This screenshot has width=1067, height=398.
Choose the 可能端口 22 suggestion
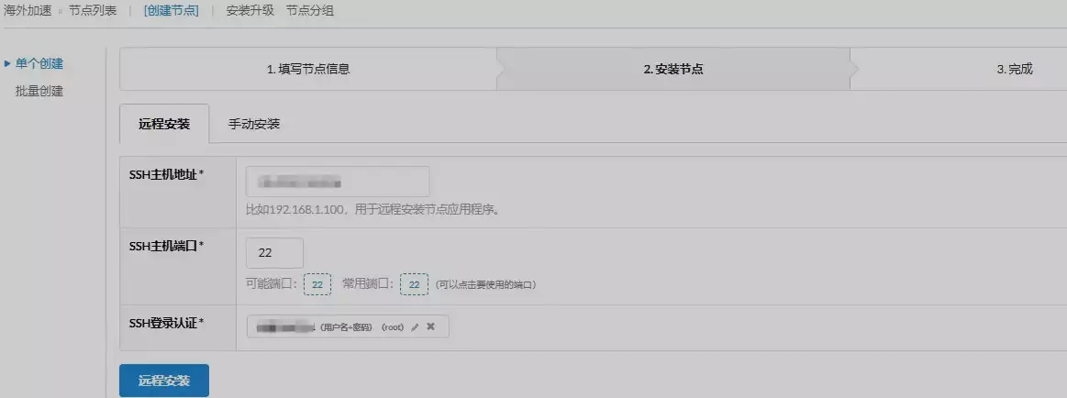317,285
